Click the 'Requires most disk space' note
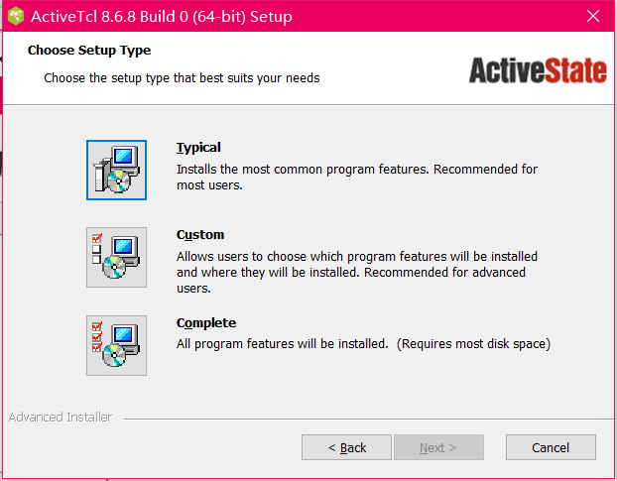617x481 pixels. click(473, 344)
